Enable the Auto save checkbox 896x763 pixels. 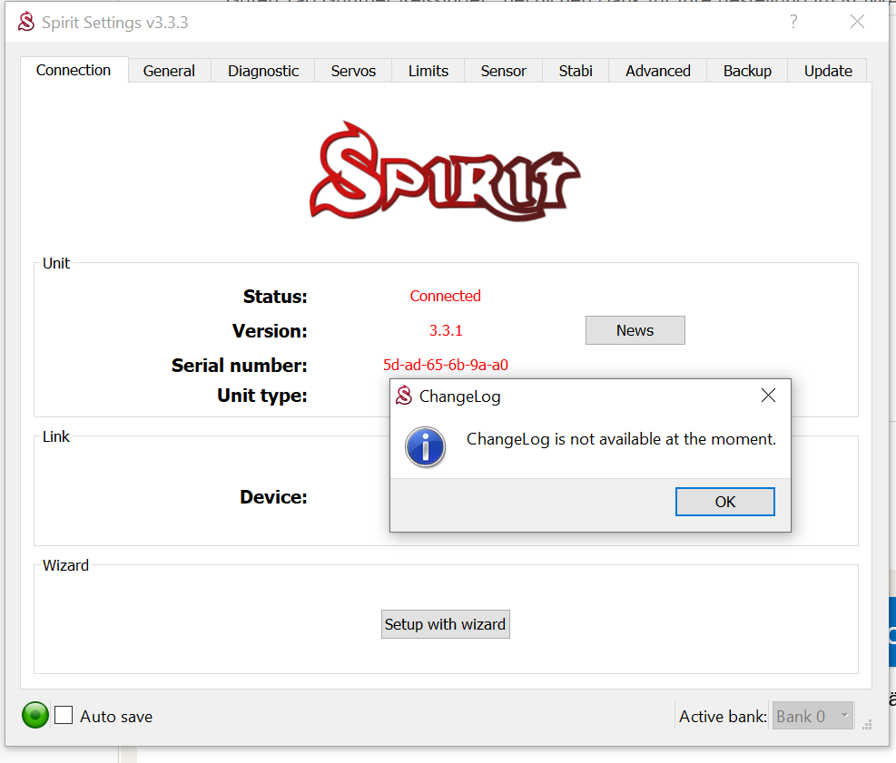coord(64,716)
